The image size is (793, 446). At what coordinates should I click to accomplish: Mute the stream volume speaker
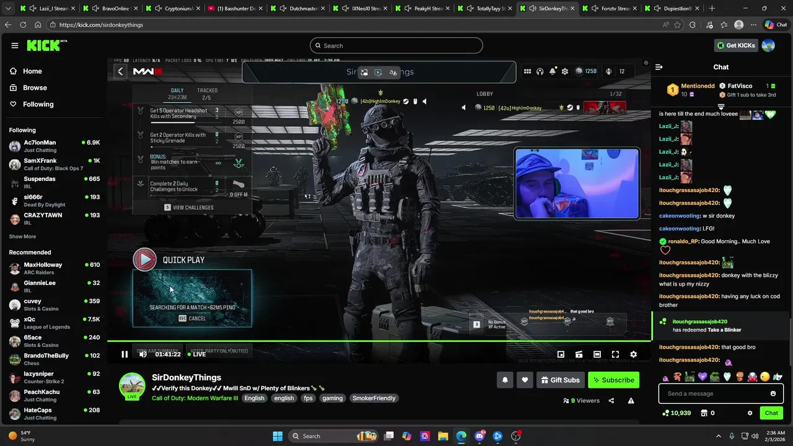pos(143,354)
